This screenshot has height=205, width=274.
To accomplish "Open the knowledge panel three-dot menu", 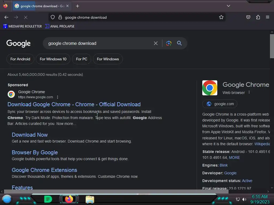I will tap(249, 92).
